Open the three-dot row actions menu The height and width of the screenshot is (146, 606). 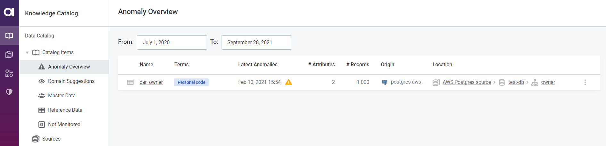(585, 82)
